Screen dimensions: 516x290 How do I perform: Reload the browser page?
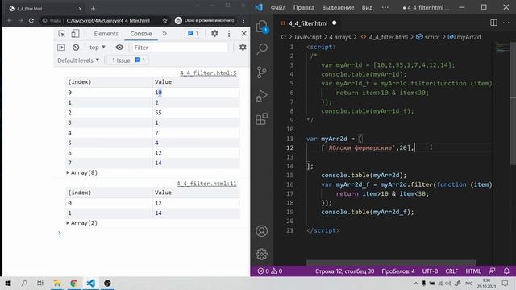[31, 20]
